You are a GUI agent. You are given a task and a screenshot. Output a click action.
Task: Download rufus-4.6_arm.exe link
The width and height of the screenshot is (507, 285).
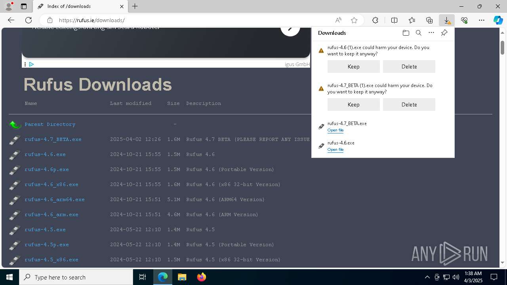click(x=51, y=215)
